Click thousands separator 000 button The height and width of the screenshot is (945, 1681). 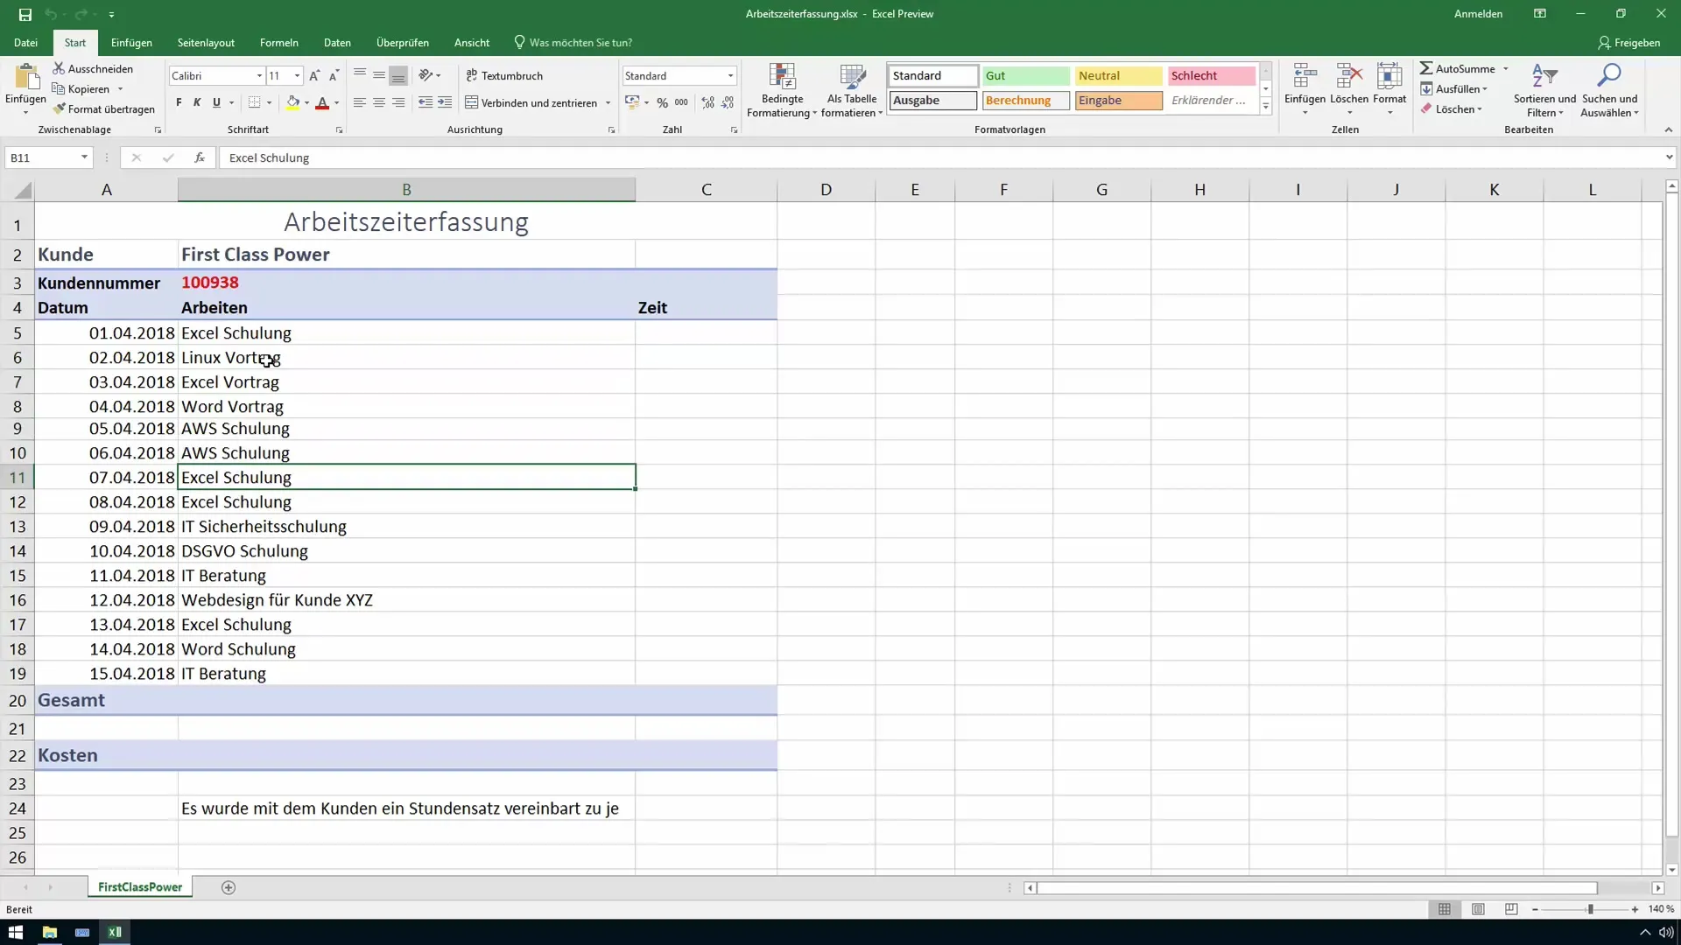pos(681,102)
